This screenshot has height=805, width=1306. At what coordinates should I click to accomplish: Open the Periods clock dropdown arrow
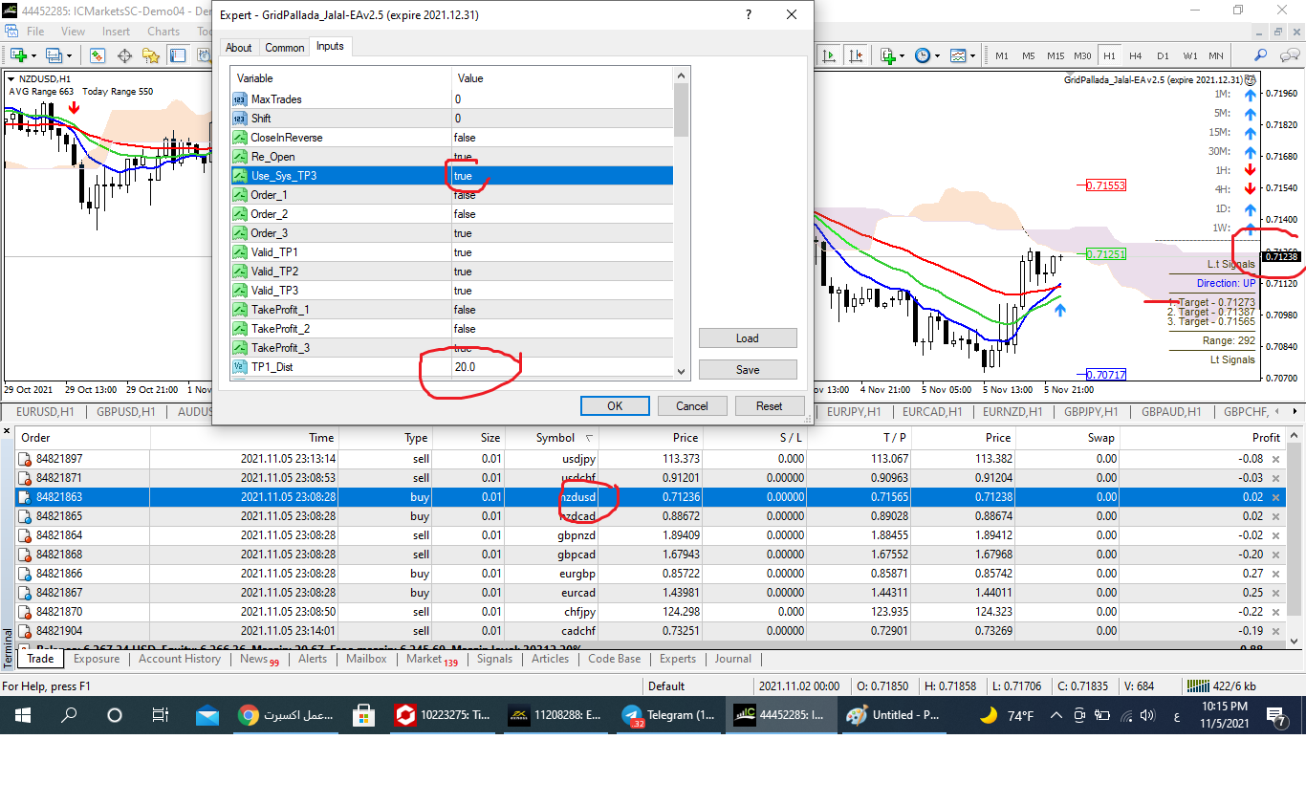point(936,55)
